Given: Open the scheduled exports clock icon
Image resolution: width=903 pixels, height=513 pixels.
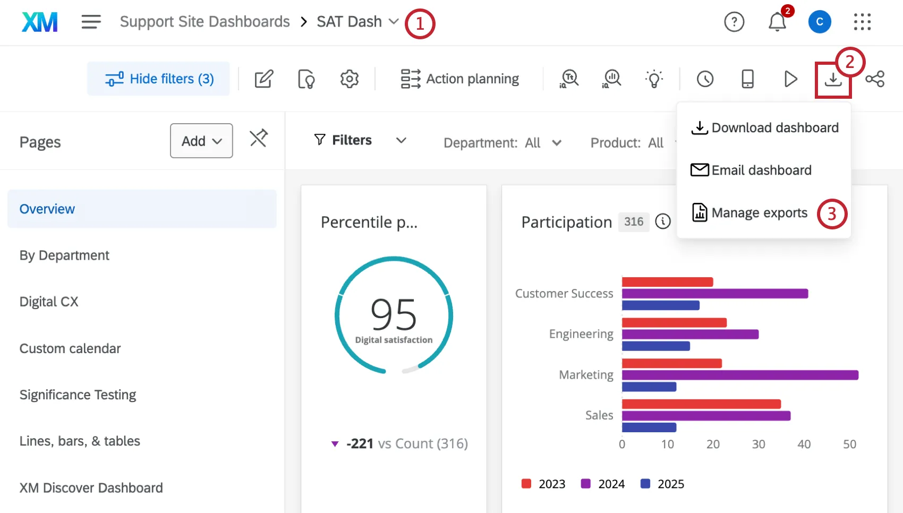Looking at the screenshot, I should pyautogui.click(x=705, y=79).
